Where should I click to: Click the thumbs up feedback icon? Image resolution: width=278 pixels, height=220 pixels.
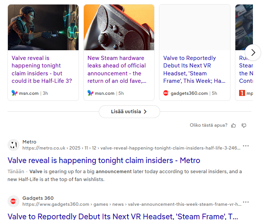pyautogui.click(x=233, y=126)
